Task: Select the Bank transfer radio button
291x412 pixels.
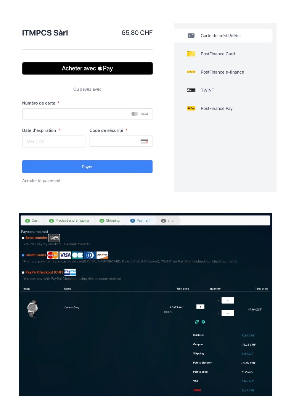Action: 23,238
